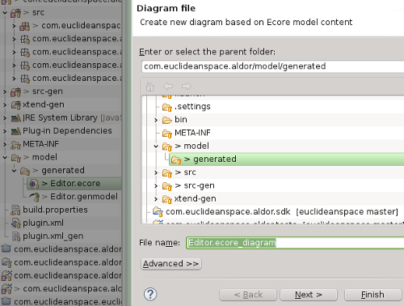Click the src source folder icon in Package Explorer
Viewport: 404px width, 306px height.
coord(15,13)
